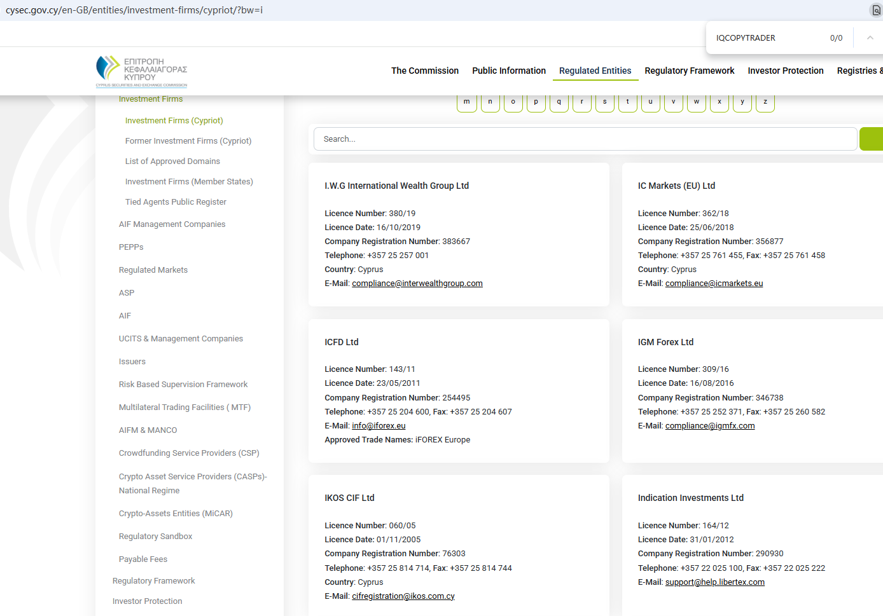Filter firms by letter 'z'
Screen dimensions: 883x616
765,102
